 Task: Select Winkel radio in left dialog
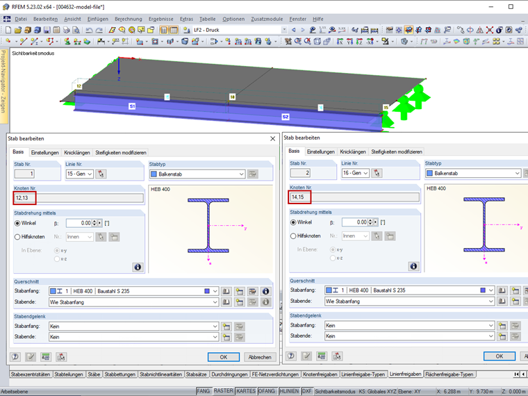pos(17,223)
